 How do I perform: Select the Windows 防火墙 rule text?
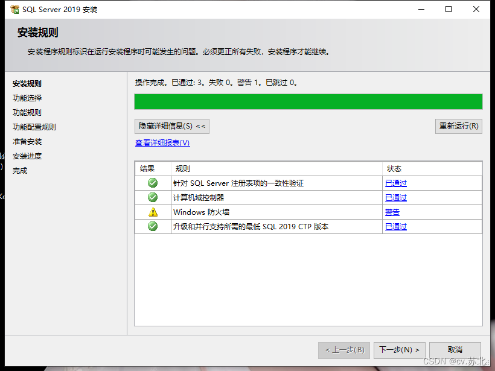pyautogui.click(x=202, y=212)
